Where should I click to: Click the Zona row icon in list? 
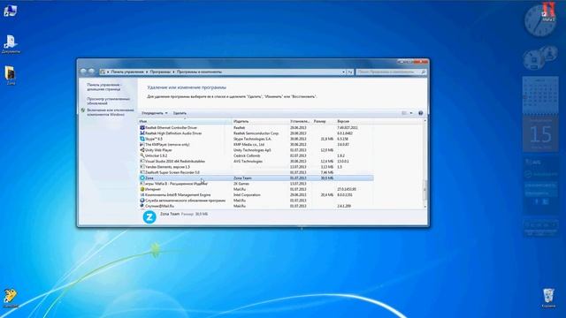coord(141,178)
